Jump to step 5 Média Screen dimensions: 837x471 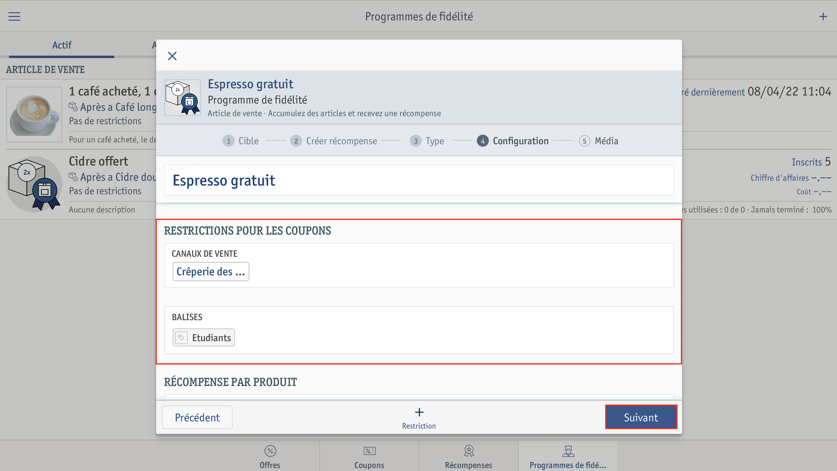point(599,141)
